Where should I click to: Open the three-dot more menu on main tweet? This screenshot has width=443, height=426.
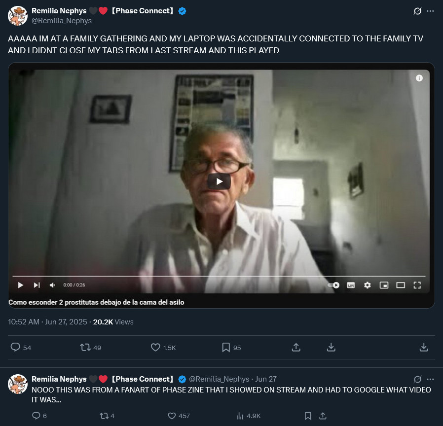430,11
